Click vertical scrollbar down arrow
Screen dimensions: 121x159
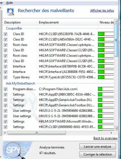(116, 128)
